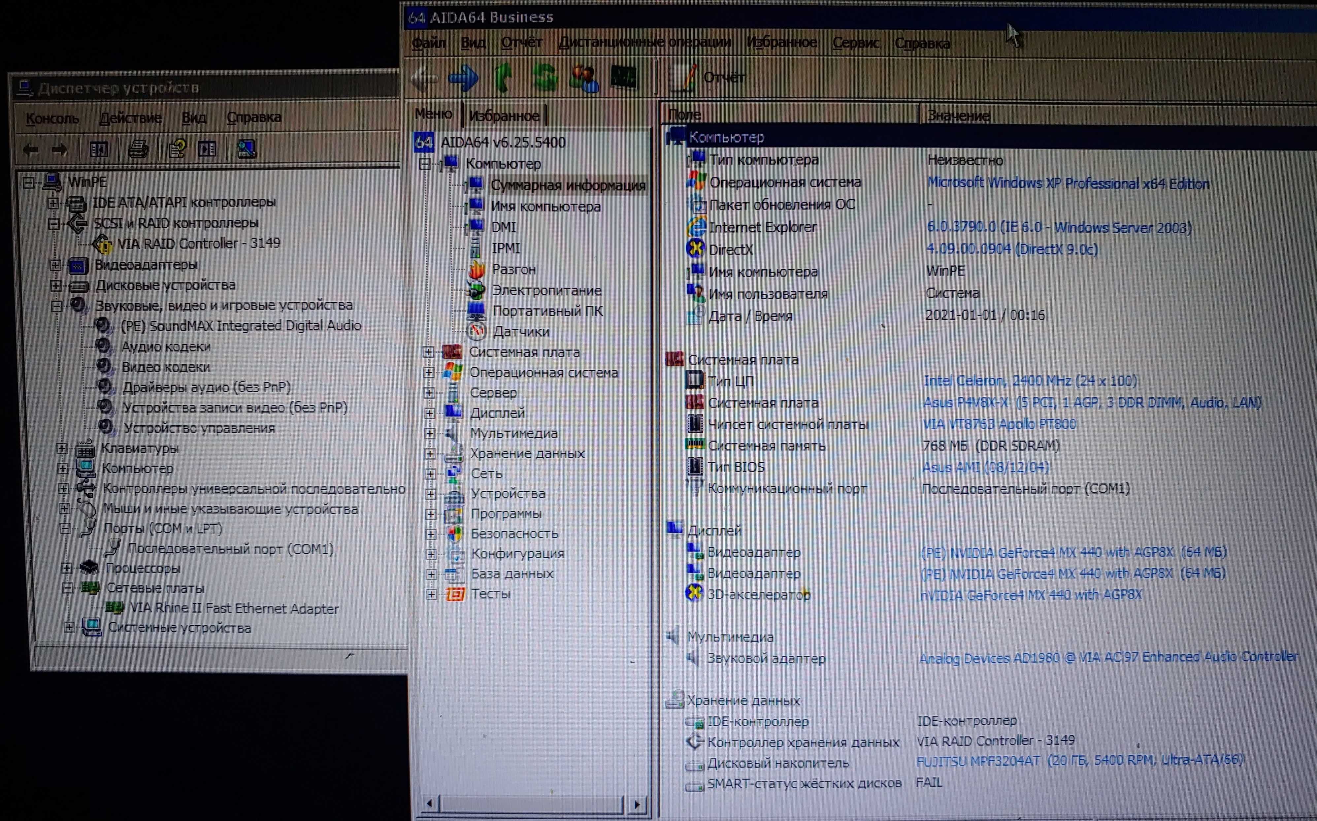Viewport: 1317px width, 821px height.
Task: Expand the Сеть tree node
Action: pos(431,474)
